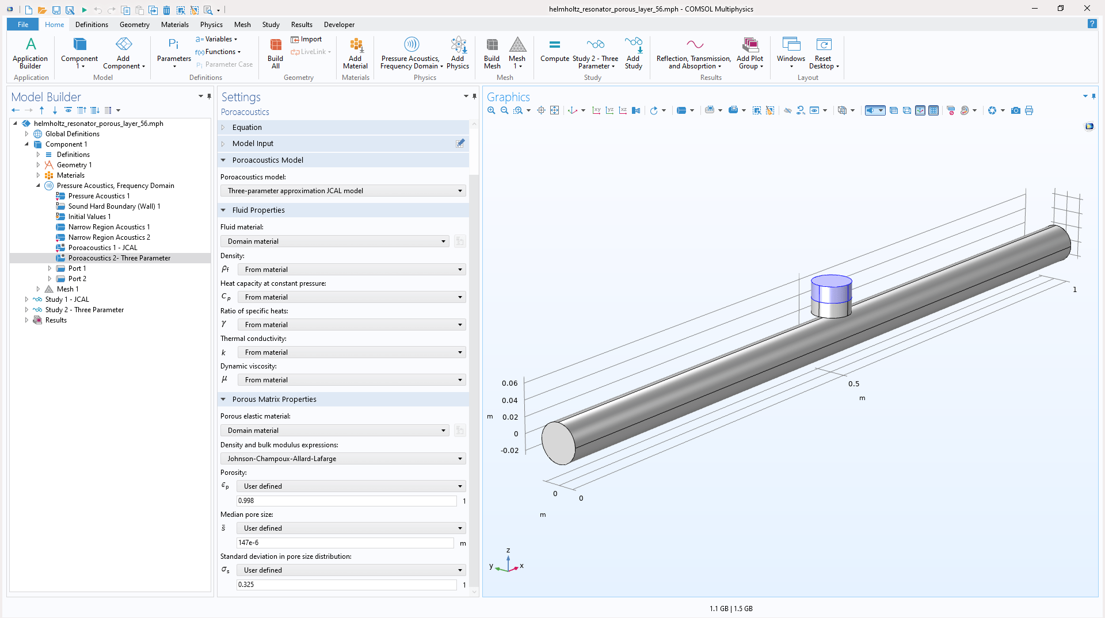Screen dimensions: 1105x618
Task: Print the Graphics window
Action: pos(1029,110)
